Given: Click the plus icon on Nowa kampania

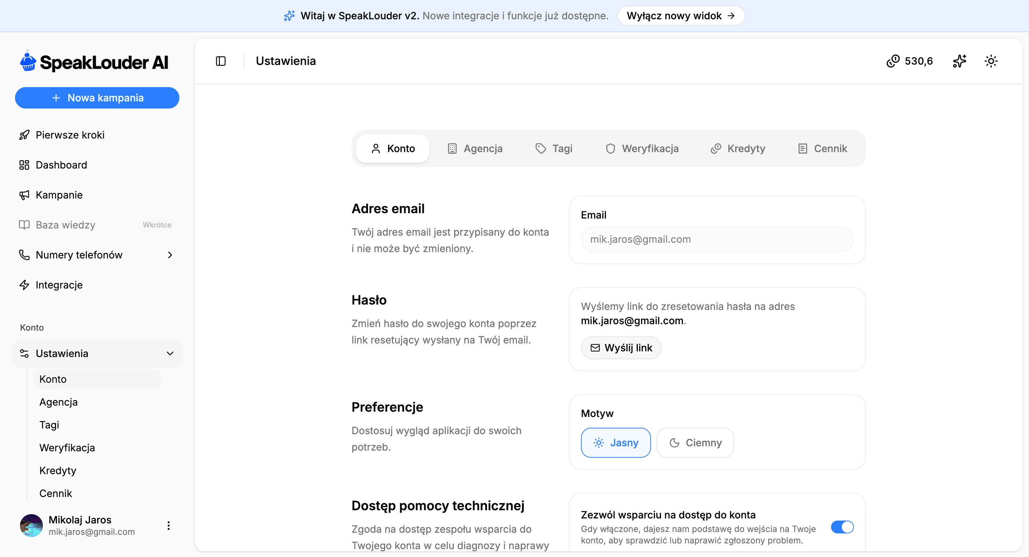Looking at the screenshot, I should (56, 98).
